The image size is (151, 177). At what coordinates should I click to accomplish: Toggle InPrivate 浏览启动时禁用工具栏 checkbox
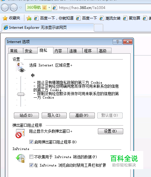tap(31, 165)
